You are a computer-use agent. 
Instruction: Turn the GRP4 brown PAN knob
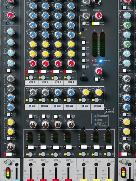point(71,125)
